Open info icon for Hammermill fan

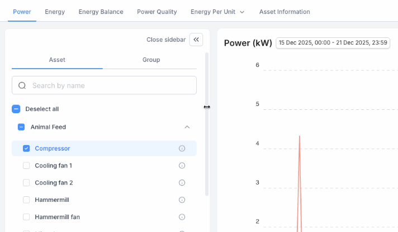(182, 217)
